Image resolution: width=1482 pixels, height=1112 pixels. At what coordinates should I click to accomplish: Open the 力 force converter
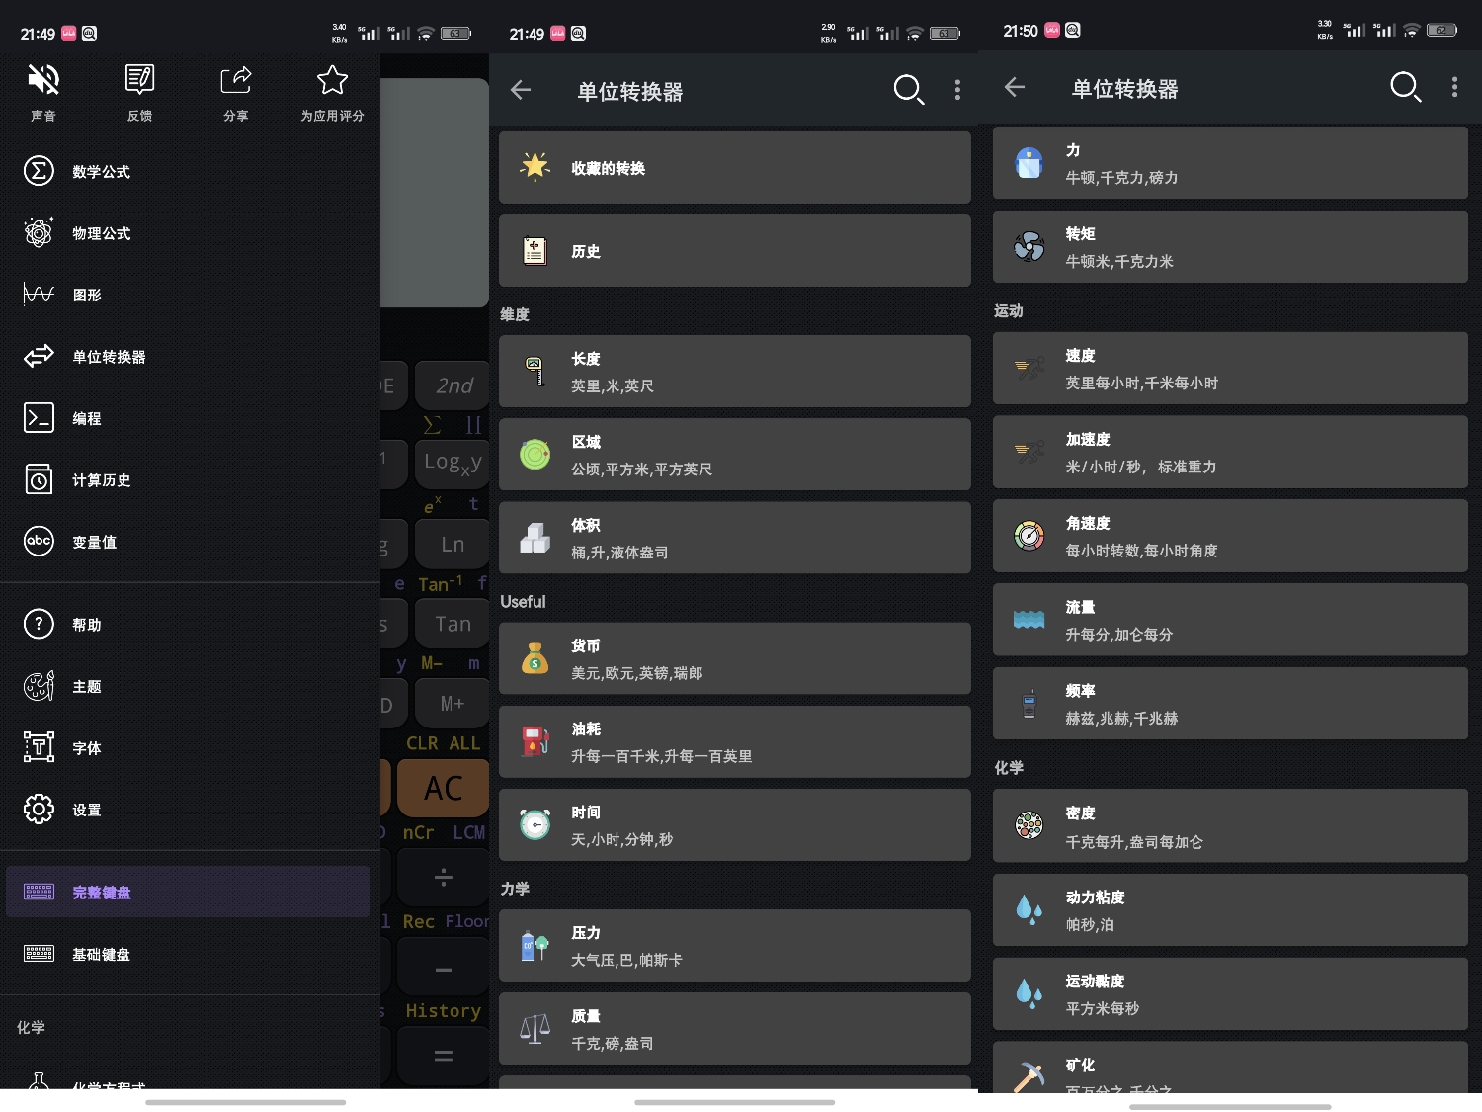click(x=1230, y=163)
